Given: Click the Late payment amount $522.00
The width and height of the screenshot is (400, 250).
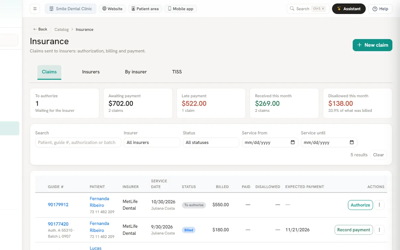Looking at the screenshot, I should (194, 103).
